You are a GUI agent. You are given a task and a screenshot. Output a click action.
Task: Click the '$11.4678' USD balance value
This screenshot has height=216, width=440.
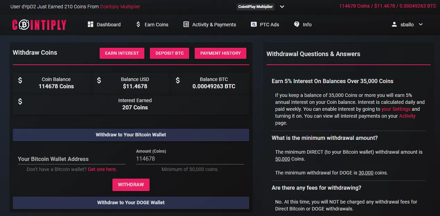click(135, 87)
